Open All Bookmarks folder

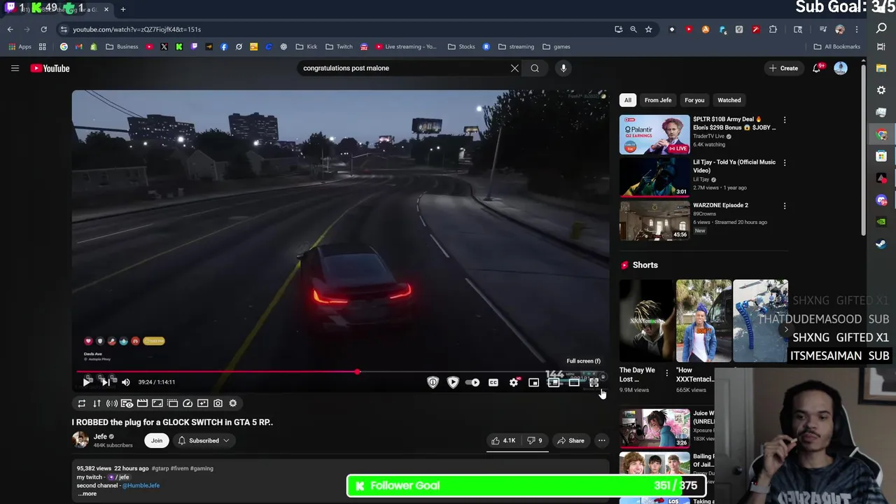836,47
